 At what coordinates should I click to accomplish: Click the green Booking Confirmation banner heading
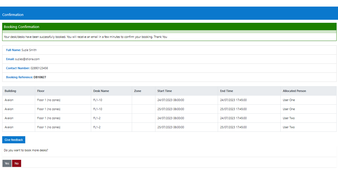point(21,27)
